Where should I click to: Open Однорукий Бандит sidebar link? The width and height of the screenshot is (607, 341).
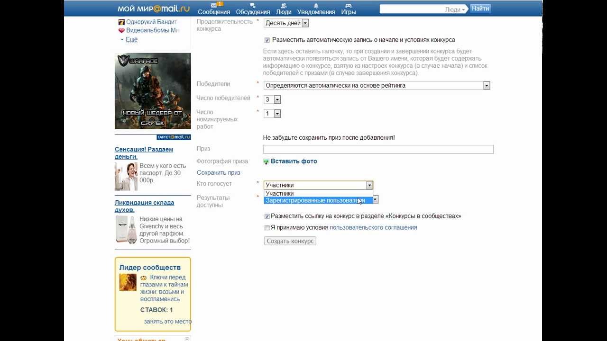(x=151, y=22)
